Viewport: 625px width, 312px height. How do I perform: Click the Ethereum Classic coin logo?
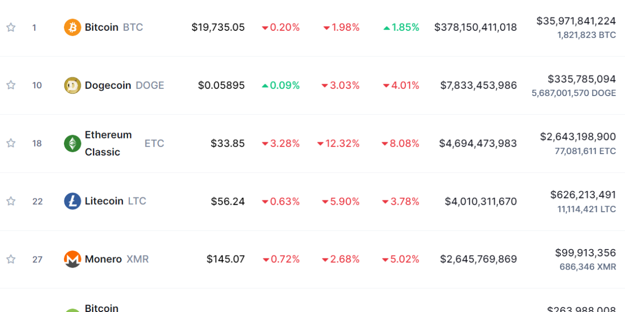72,143
